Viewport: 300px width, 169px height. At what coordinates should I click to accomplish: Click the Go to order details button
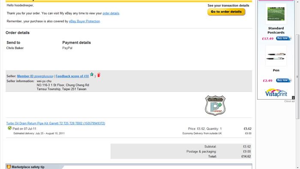click(226, 12)
